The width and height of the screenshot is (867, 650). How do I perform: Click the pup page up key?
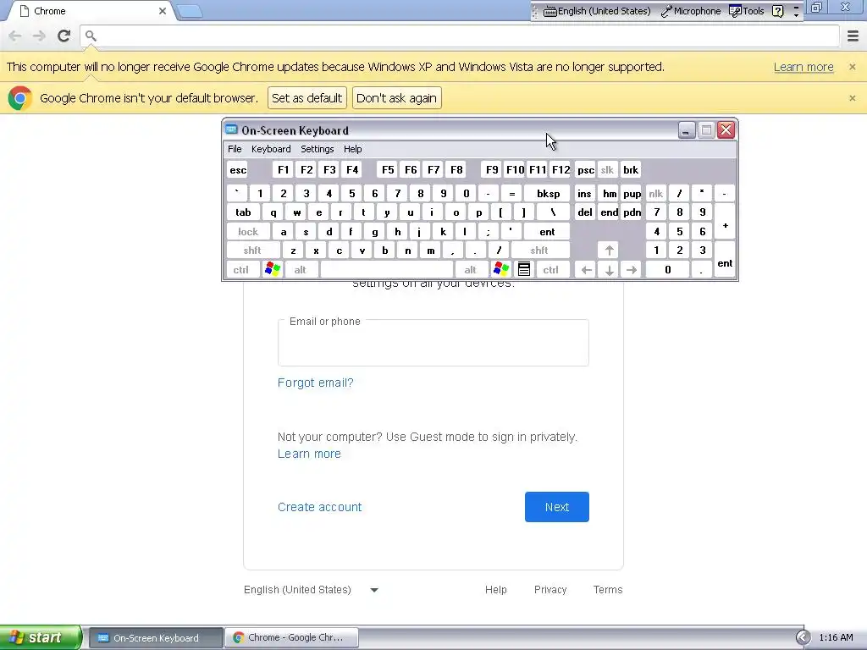pos(632,194)
